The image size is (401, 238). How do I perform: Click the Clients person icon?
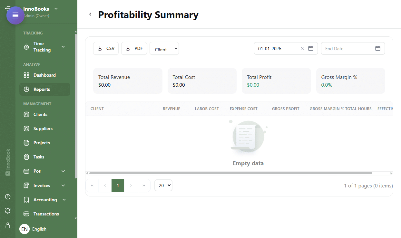tap(26, 114)
